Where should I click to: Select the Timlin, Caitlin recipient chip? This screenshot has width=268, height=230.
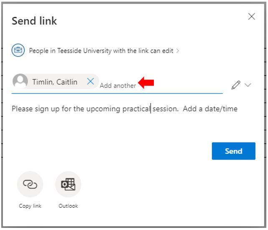click(56, 81)
